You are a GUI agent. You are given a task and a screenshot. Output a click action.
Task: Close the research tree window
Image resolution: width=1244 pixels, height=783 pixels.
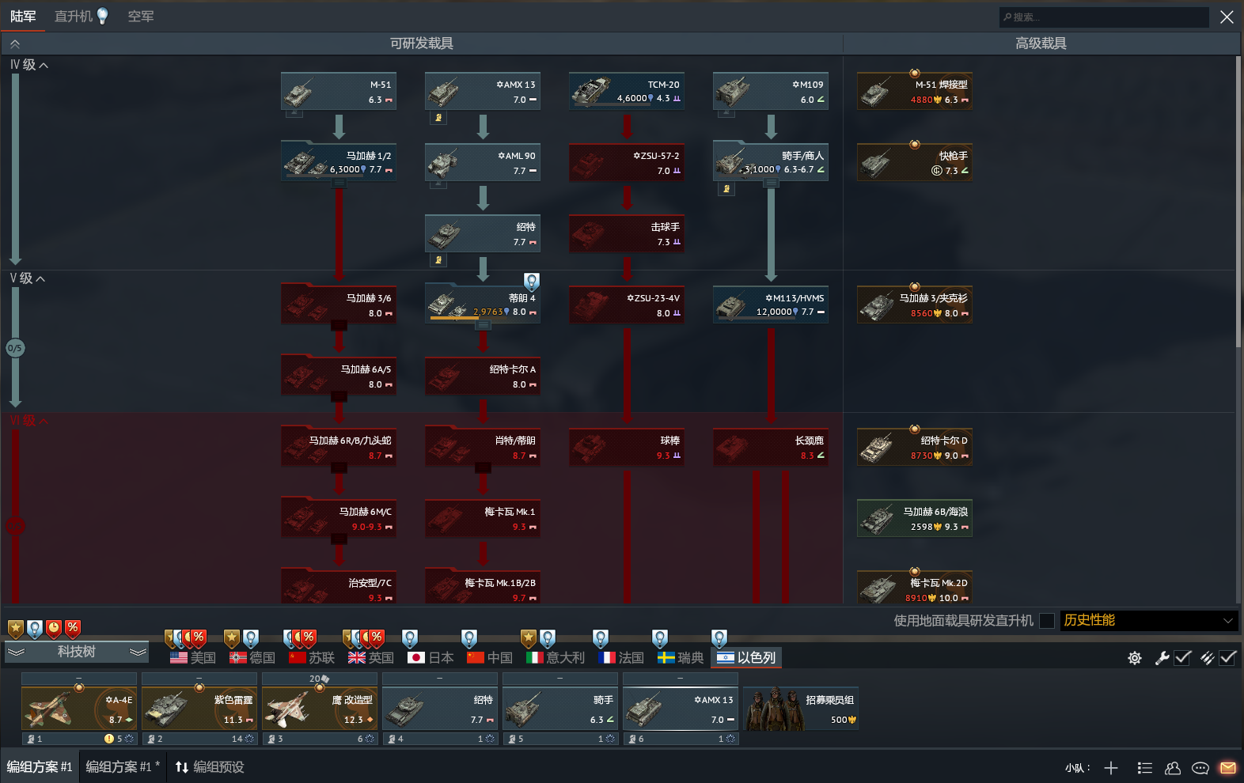(x=1227, y=17)
